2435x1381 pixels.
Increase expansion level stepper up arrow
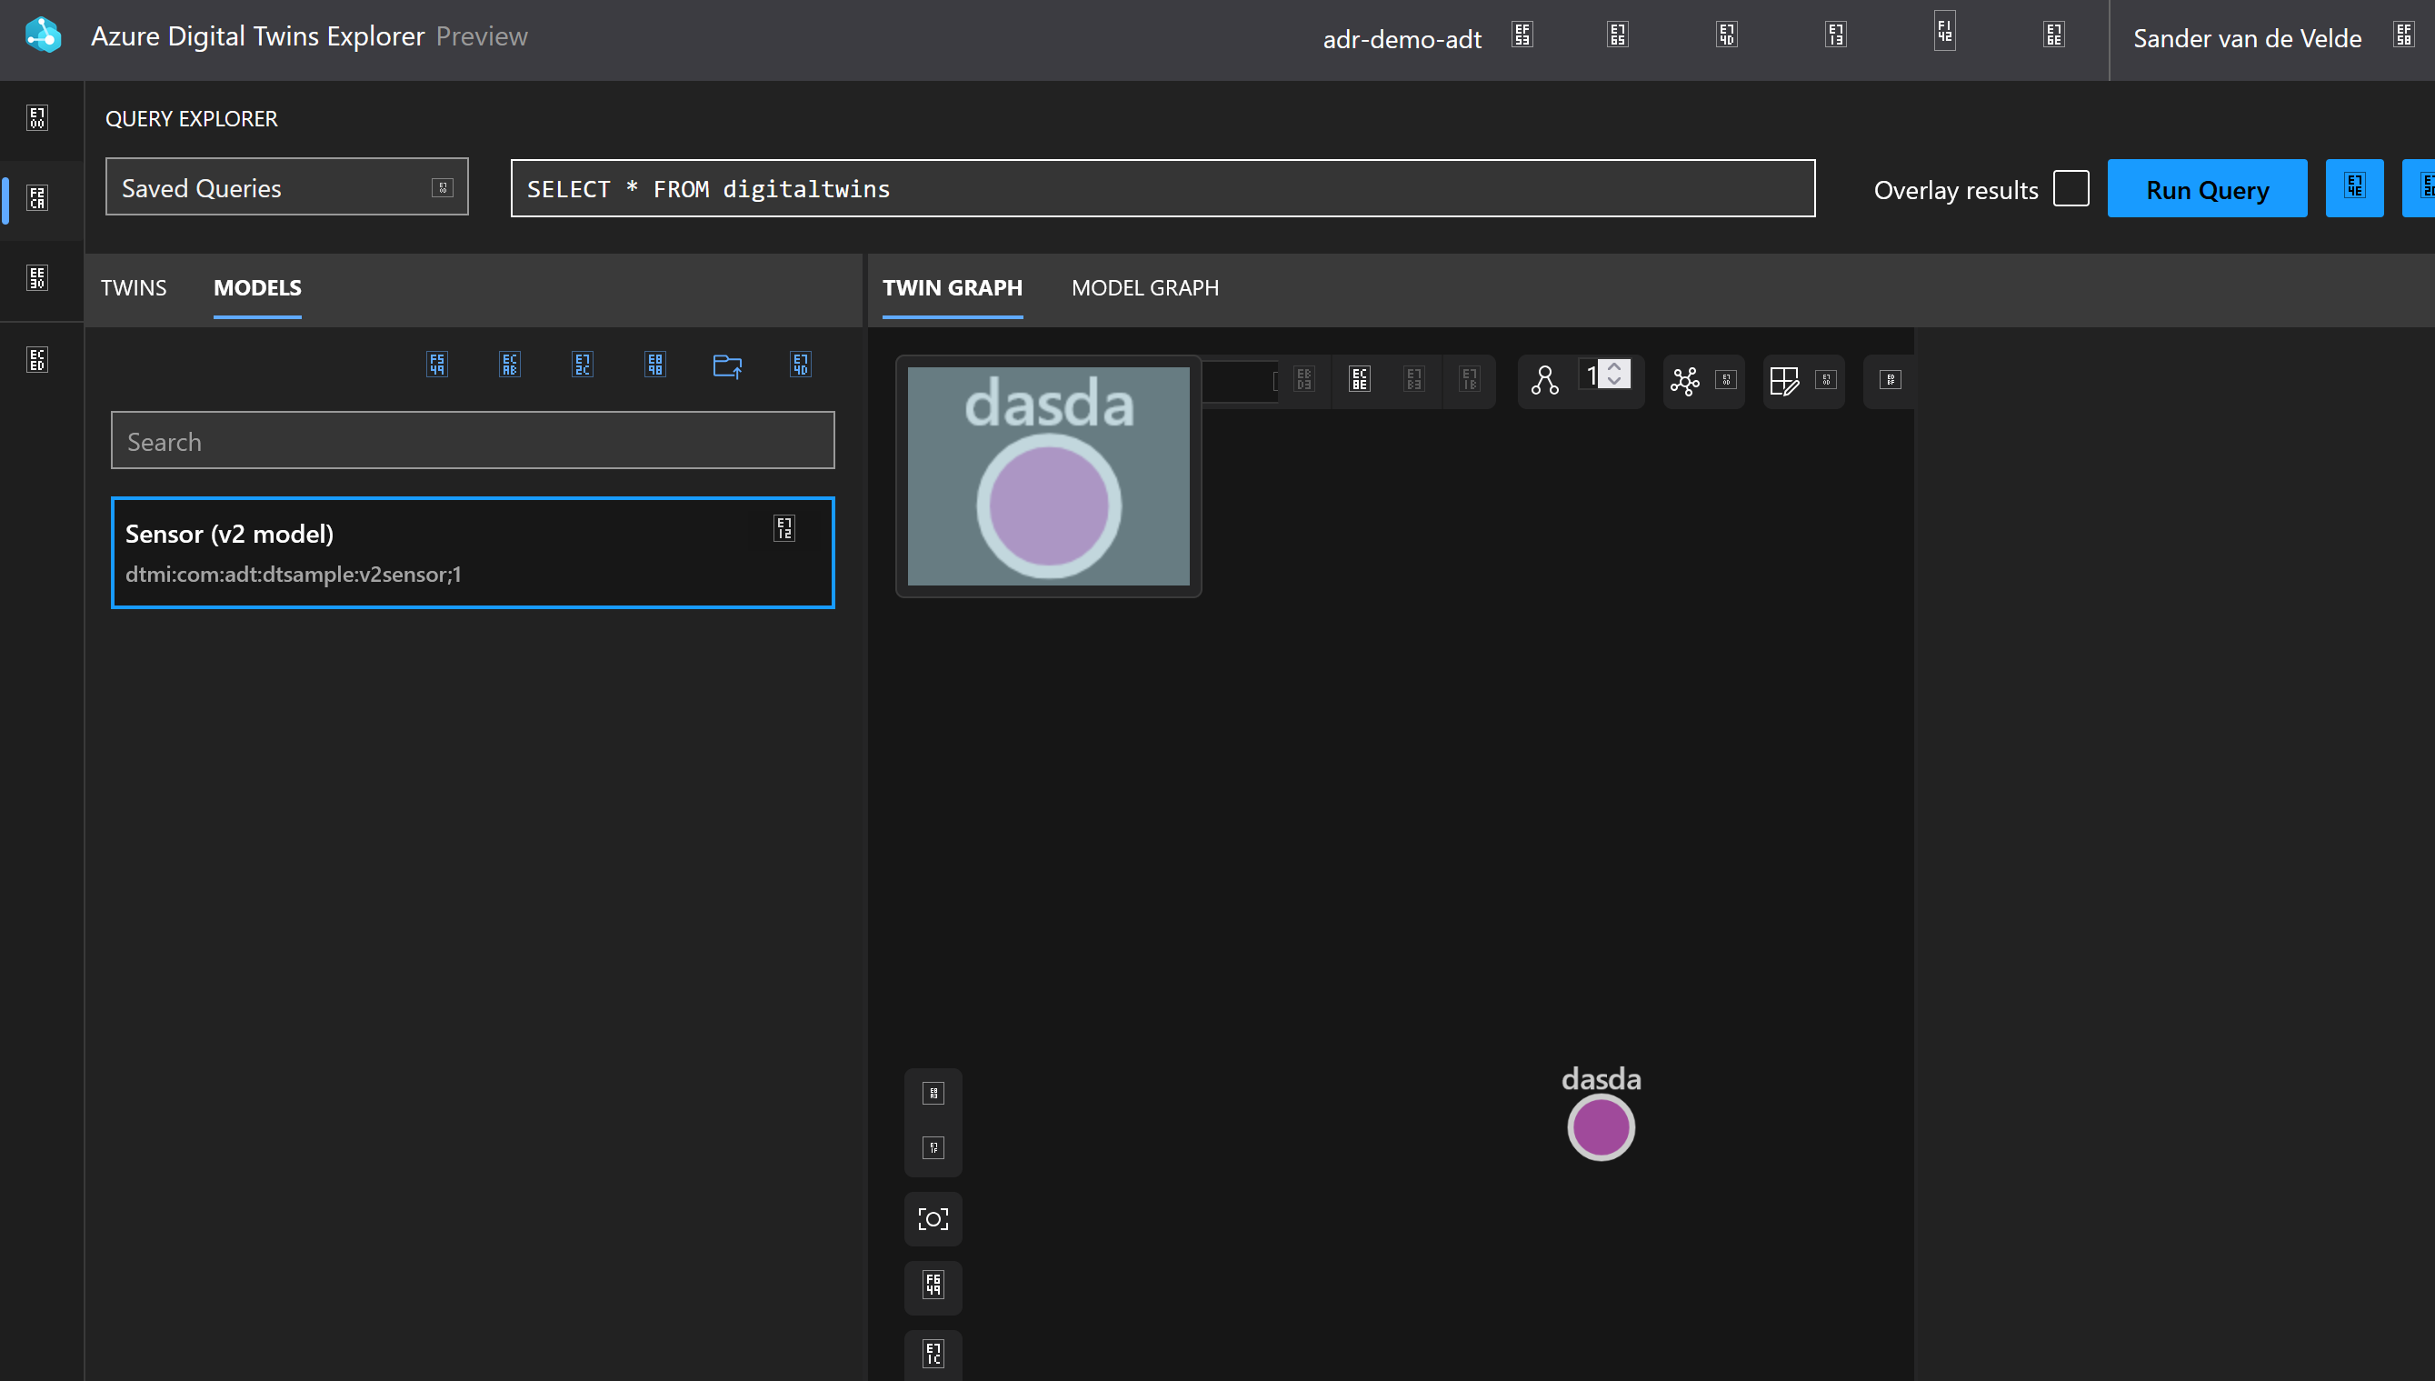pyautogui.click(x=1614, y=367)
